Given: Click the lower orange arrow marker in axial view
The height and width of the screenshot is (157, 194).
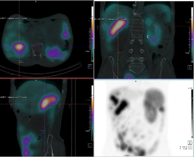Looking at the screenshot, I should point(21,62).
